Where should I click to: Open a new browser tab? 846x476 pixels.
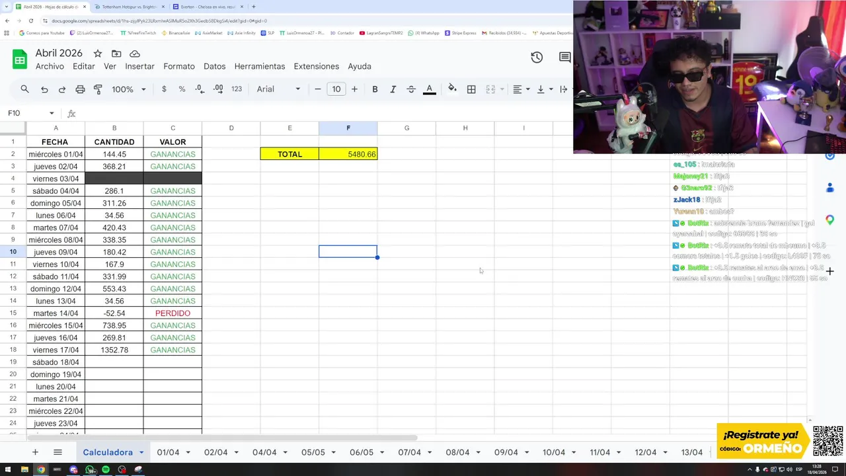click(x=253, y=7)
